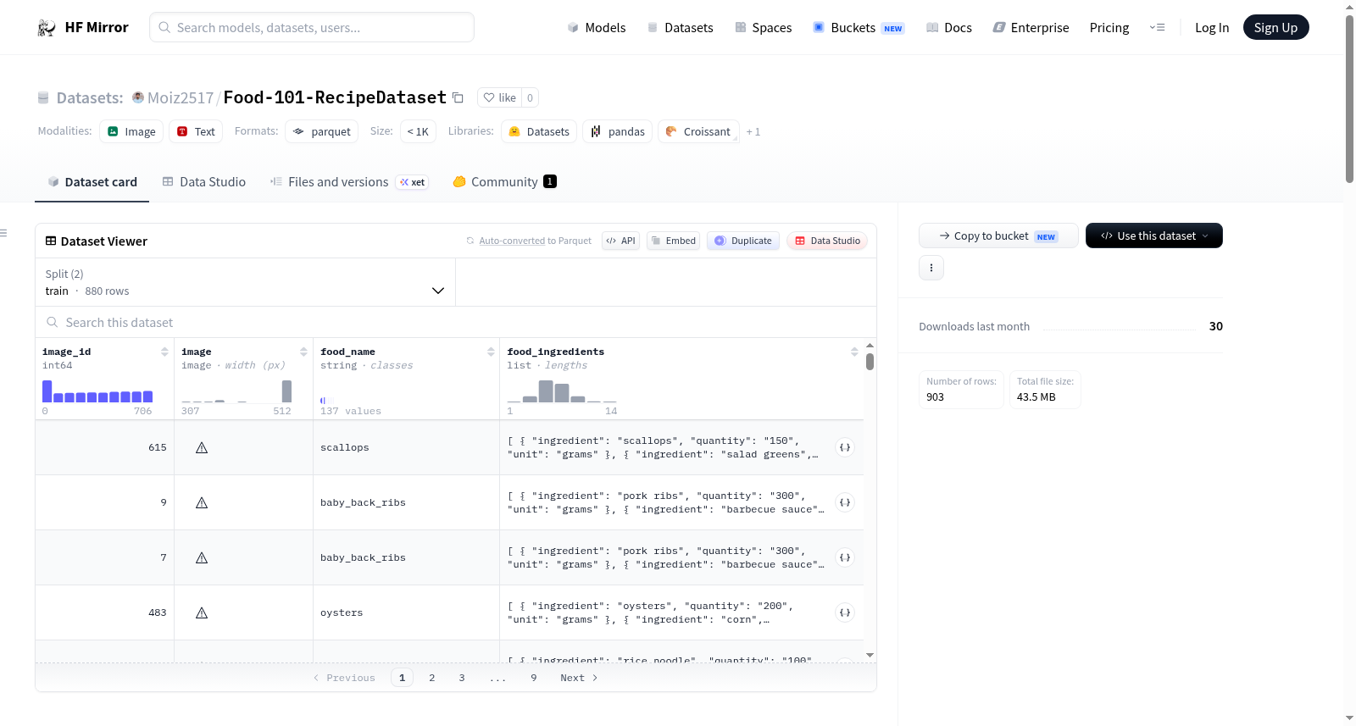Screen dimensions: 1356x726
Task: Focus the Search this dataset field
Action: 456,322
